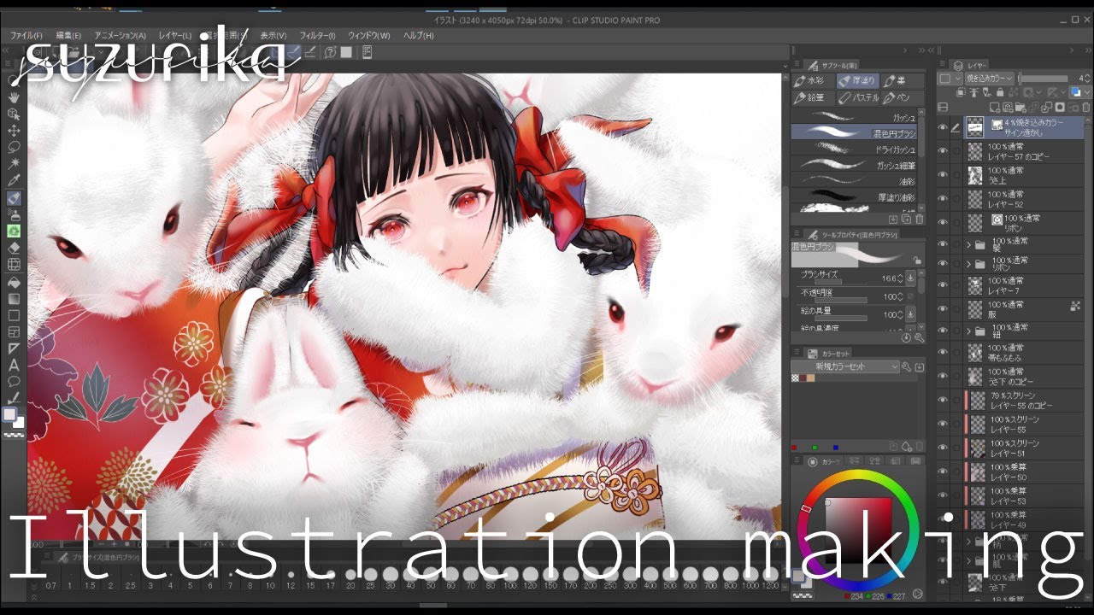Open the 表示(V) menu
The image size is (1094, 615).
tap(273, 36)
